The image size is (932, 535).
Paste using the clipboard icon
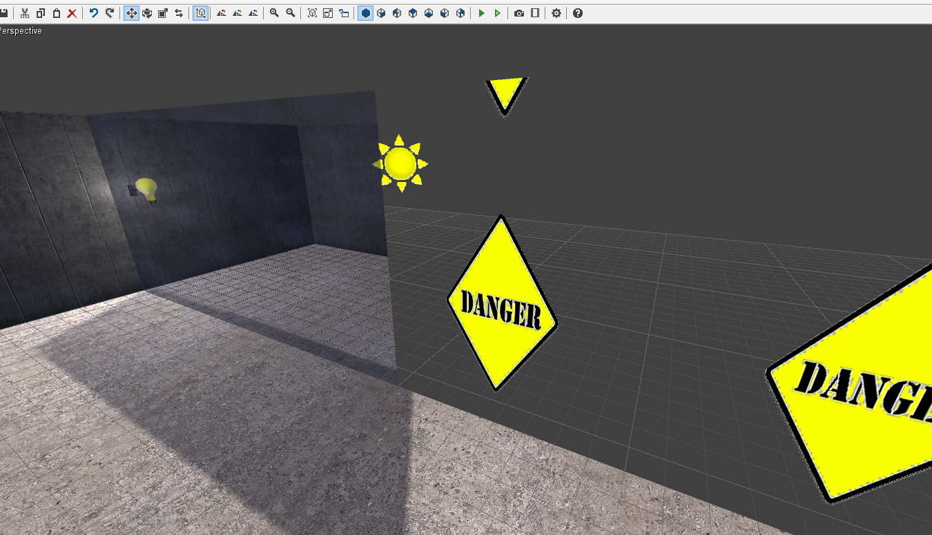57,13
